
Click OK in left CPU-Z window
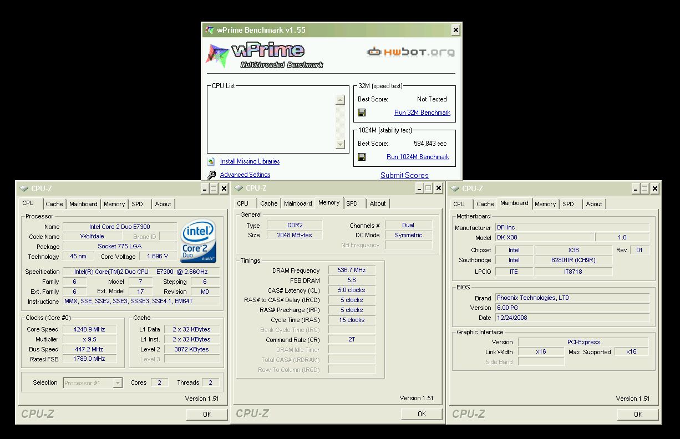click(207, 414)
